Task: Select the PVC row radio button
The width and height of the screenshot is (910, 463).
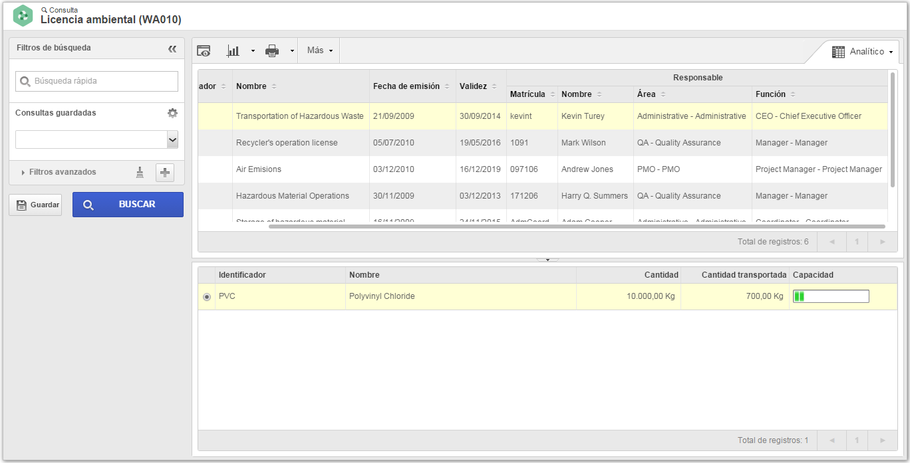Action: pyautogui.click(x=206, y=297)
